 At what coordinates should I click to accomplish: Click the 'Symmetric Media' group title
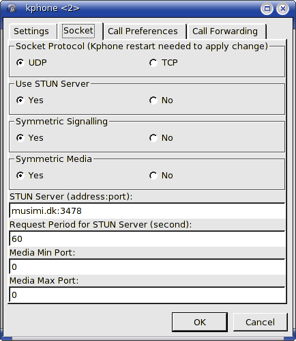pos(54,159)
